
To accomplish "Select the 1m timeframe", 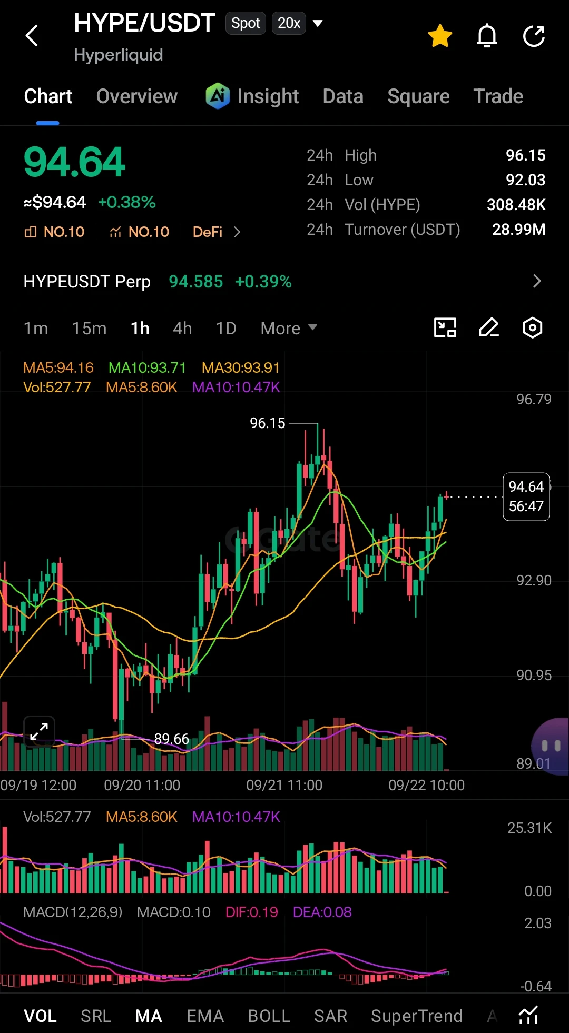I will coord(36,329).
